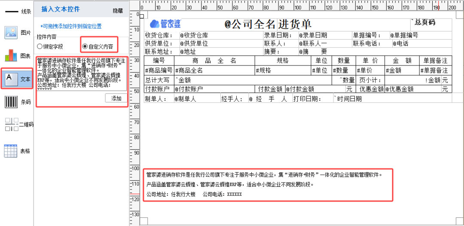Click the 规格 column header
The height and width of the screenshot is (226, 464).
click(x=283, y=61)
